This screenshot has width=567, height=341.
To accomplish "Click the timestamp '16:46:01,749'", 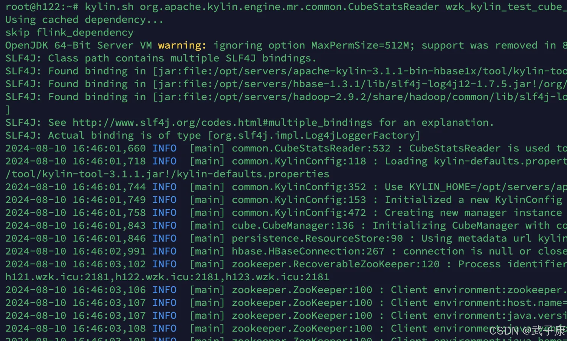I will [x=109, y=200].
